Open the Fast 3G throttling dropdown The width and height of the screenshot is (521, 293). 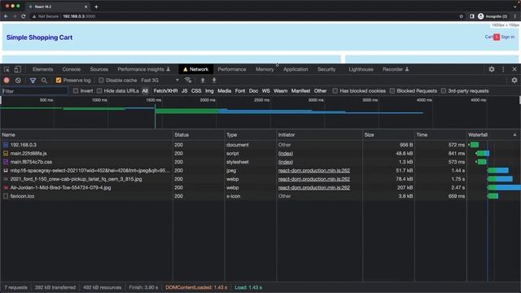160,81
